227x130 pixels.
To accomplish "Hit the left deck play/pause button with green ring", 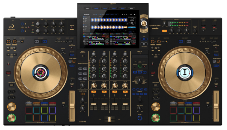I will 12,118.
